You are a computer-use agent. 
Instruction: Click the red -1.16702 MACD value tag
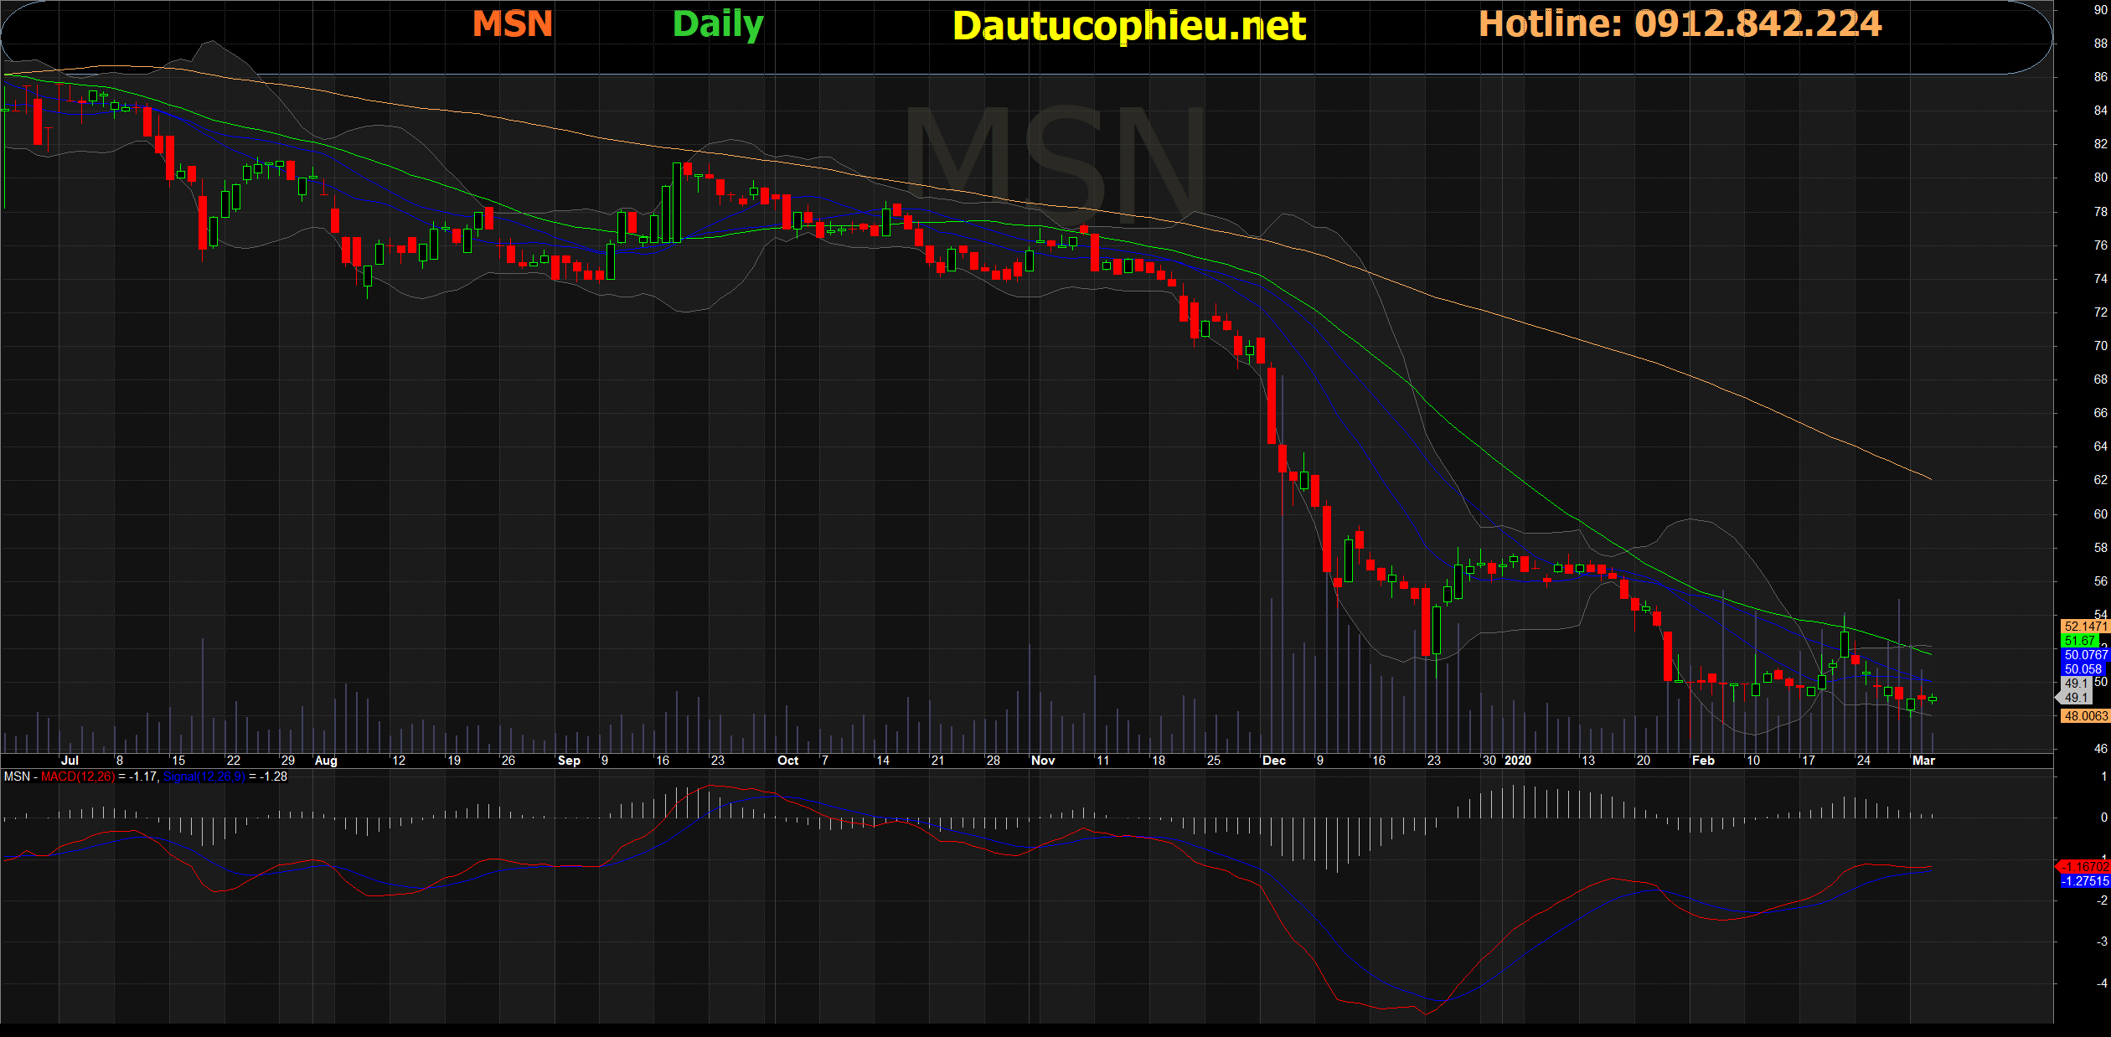[2084, 866]
